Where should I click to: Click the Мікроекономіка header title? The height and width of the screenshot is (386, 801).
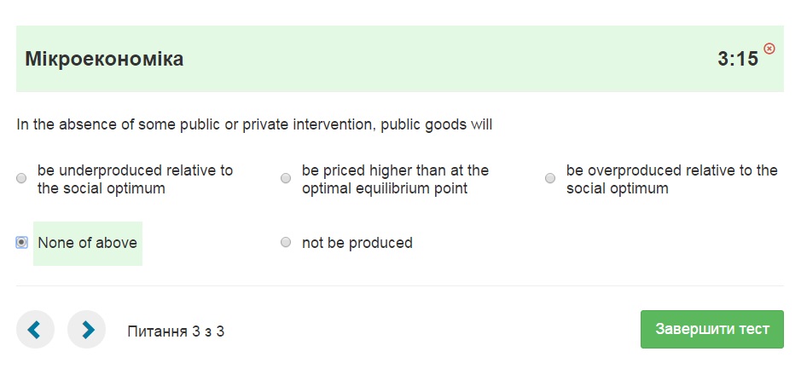coord(104,59)
